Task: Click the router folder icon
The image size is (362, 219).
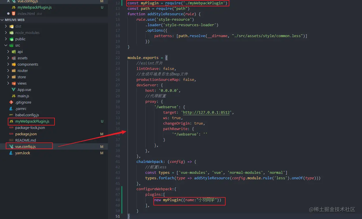Action: [x=14, y=71]
